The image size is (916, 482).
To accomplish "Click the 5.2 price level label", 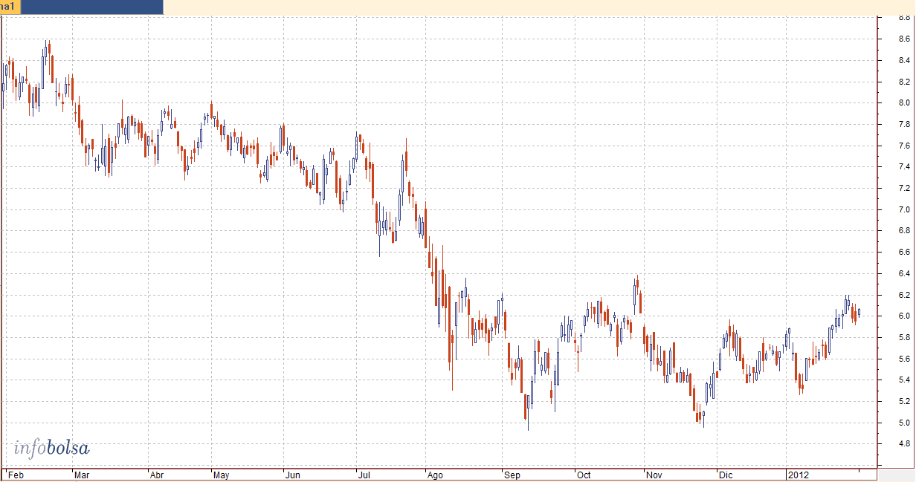I will (905, 402).
